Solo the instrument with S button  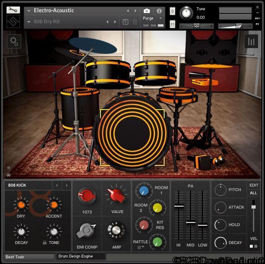(x=172, y=11)
